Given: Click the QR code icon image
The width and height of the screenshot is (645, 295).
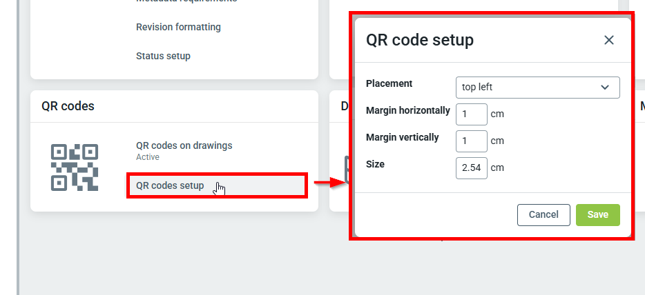Looking at the screenshot, I should click(x=75, y=167).
